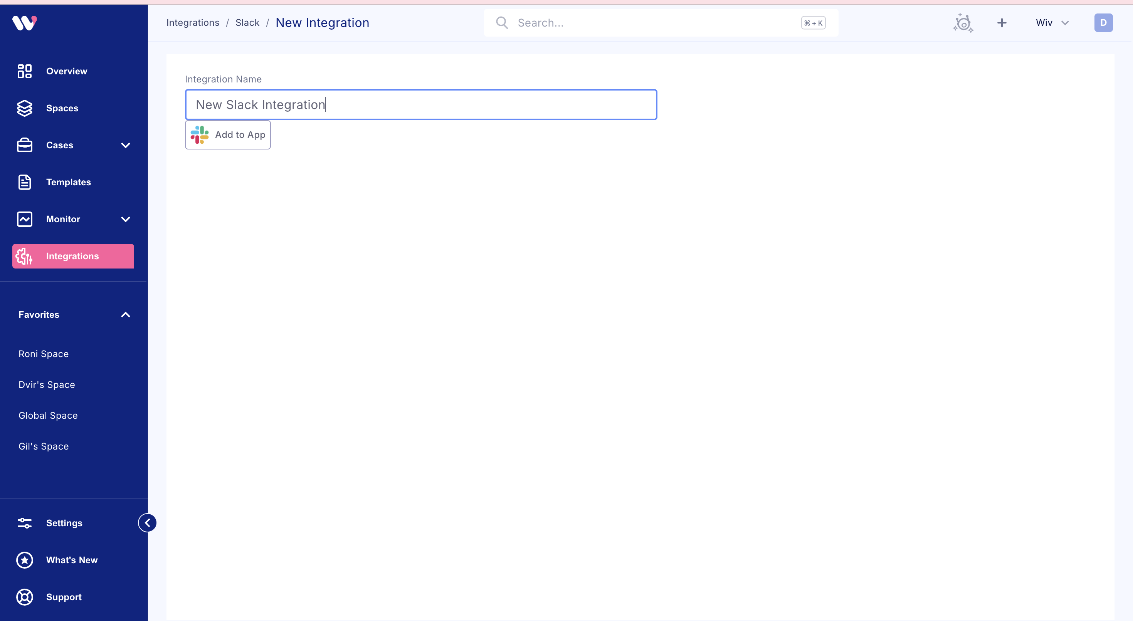This screenshot has width=1133, height=621.
Task: Collapse the Favorites section
Action: (125, 314)
